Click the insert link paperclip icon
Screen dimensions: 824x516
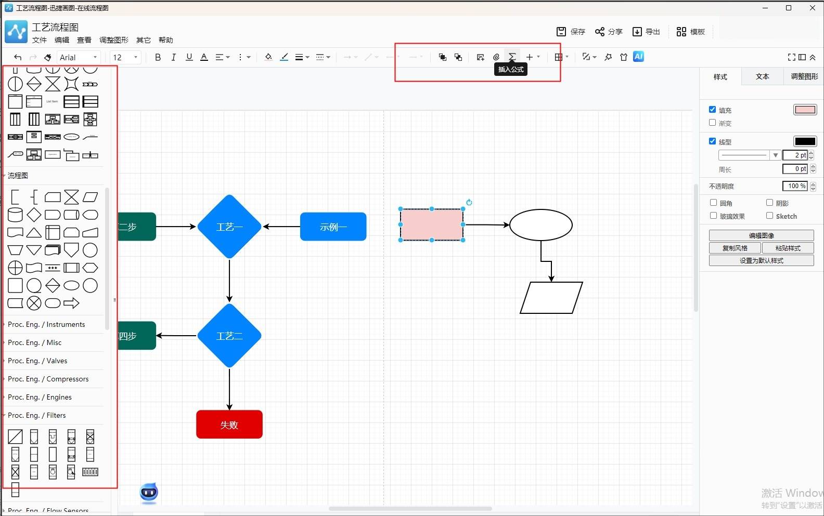tap(496, 57)
